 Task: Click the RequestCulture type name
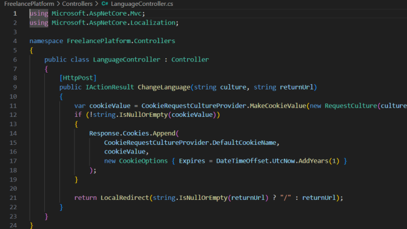point(351,106)
